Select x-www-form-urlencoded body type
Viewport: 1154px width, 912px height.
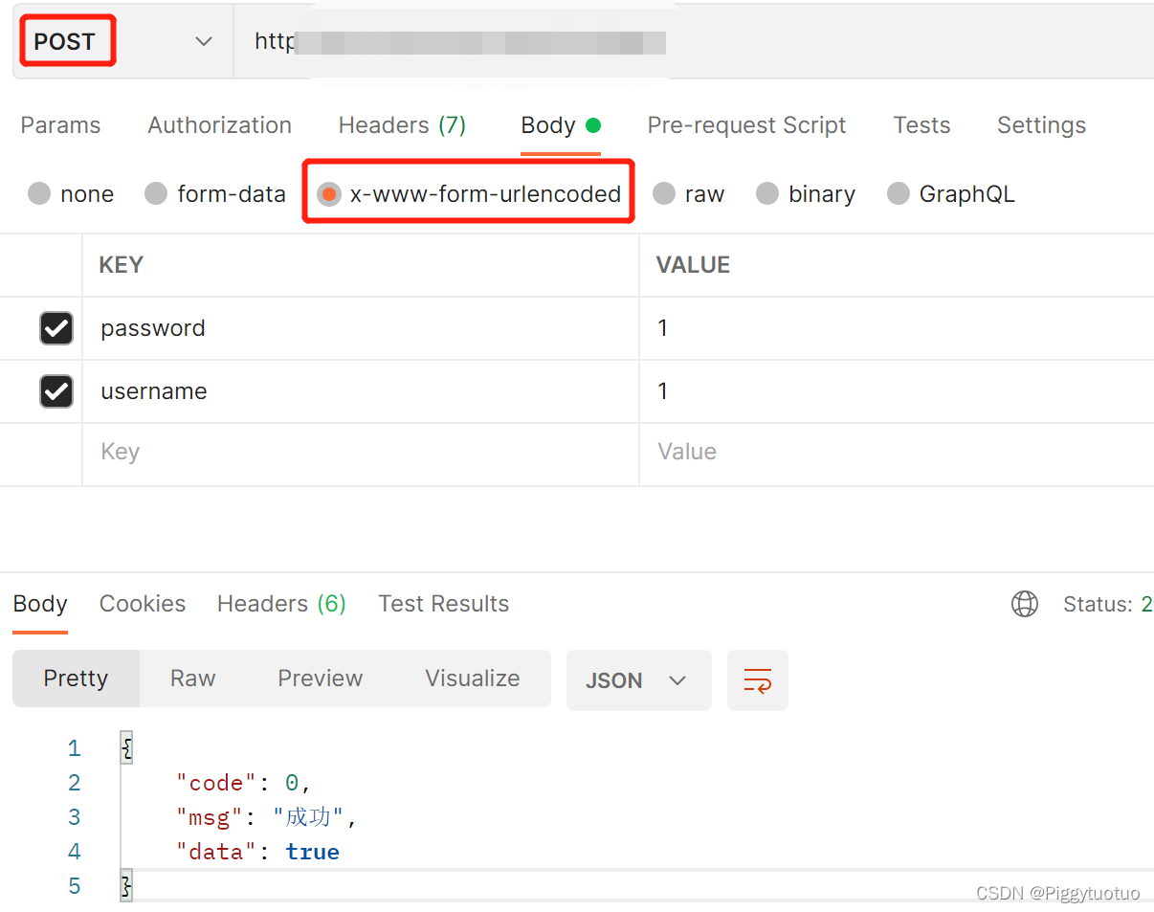tap(469, 194)
